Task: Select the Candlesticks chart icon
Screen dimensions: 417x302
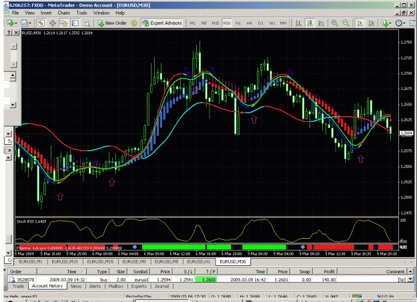Action: point(310,23)
